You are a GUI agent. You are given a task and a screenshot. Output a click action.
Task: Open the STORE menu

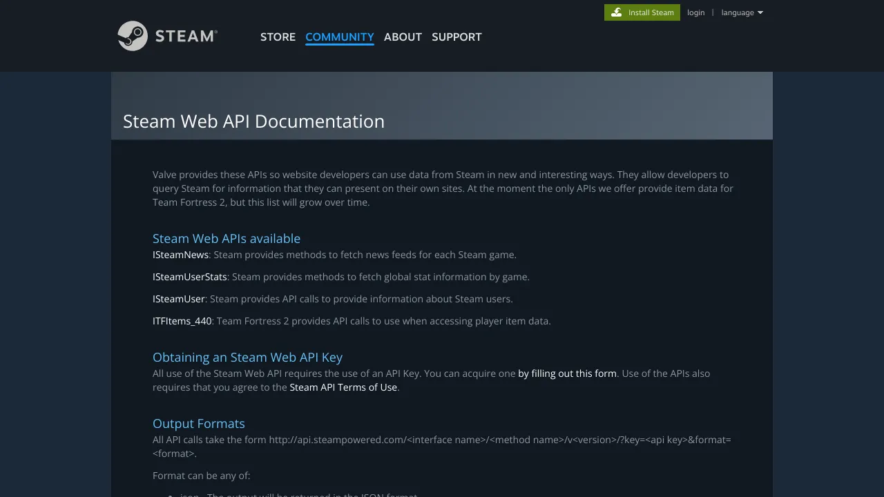click(278, 37)
